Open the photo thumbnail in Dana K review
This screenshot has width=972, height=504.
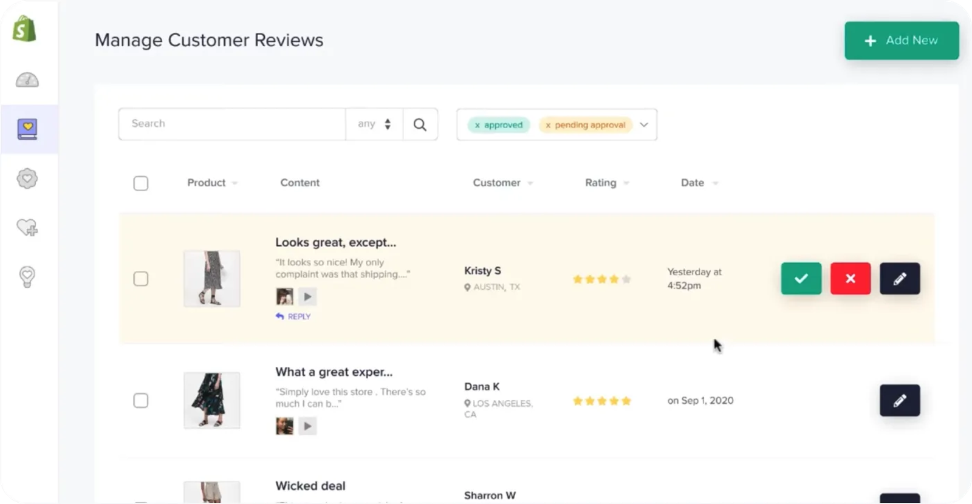tap(284, 426)
